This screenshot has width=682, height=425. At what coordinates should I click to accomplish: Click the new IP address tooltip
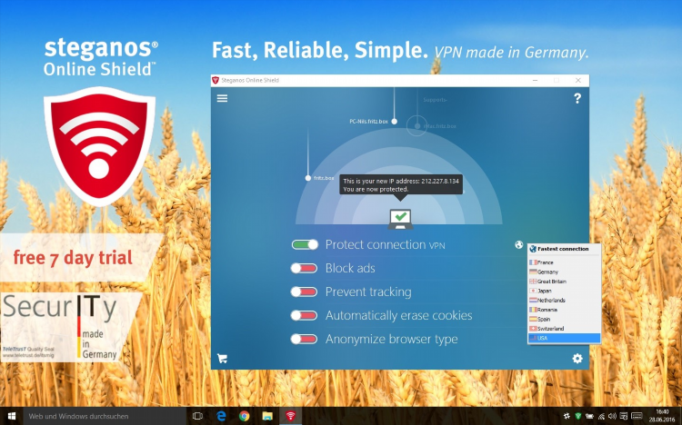tap(401, 185)
